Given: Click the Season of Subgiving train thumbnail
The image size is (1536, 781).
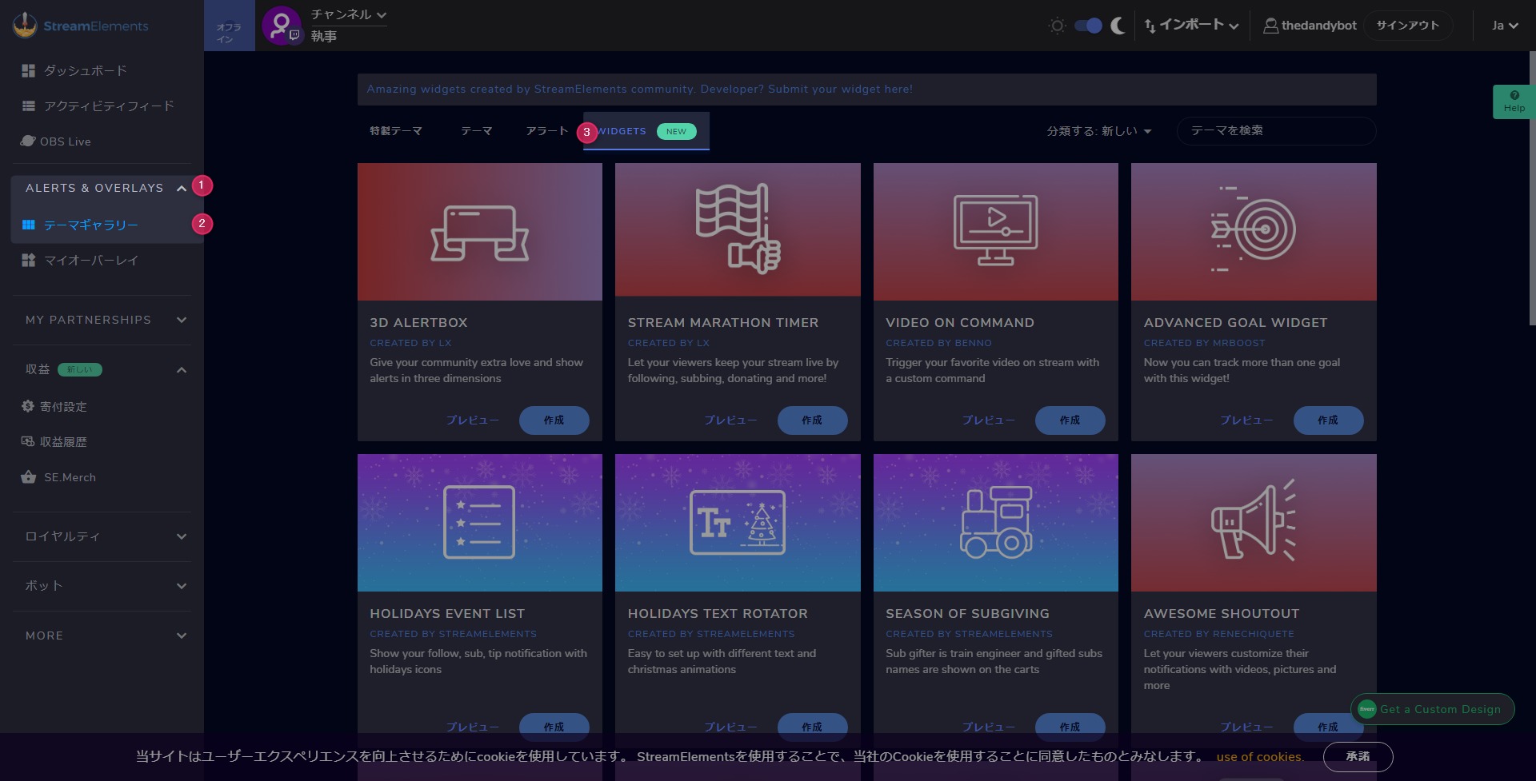Looking at the screenshot, I should click(x=996, y=523).
